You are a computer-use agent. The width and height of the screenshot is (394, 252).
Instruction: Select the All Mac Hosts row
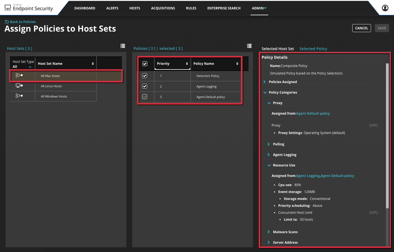pos(66,76)
